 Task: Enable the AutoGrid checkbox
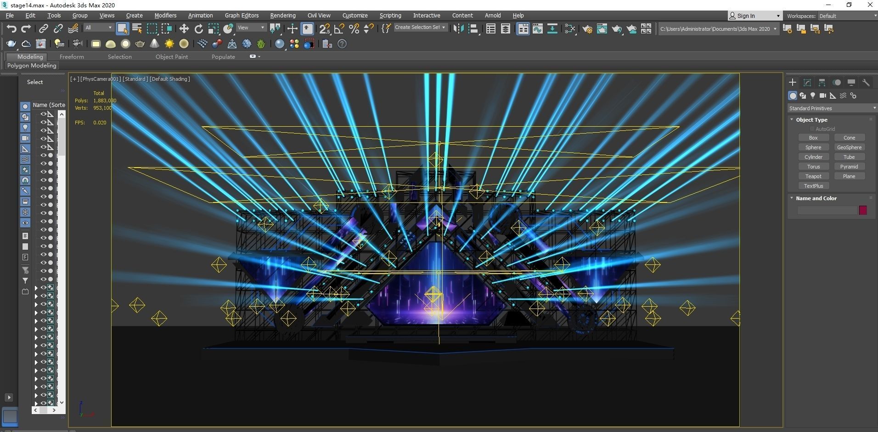812,129
